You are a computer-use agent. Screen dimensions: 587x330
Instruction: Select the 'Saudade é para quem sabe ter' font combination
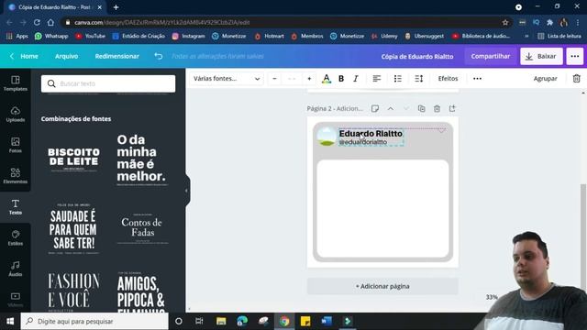73,229
